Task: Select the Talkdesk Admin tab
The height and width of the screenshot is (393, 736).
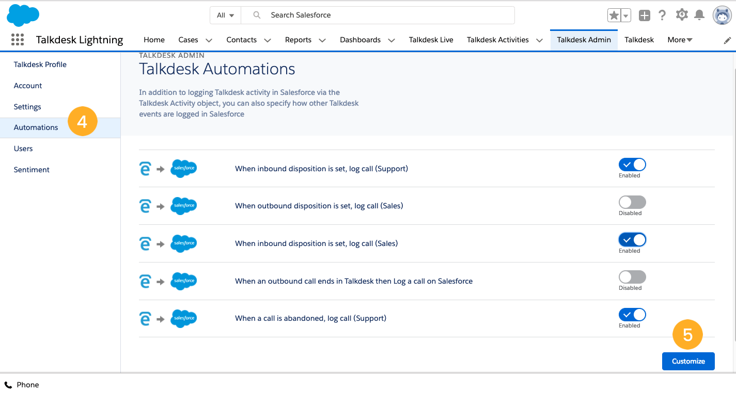Action: pyautogui.click(x=584, y=40)
